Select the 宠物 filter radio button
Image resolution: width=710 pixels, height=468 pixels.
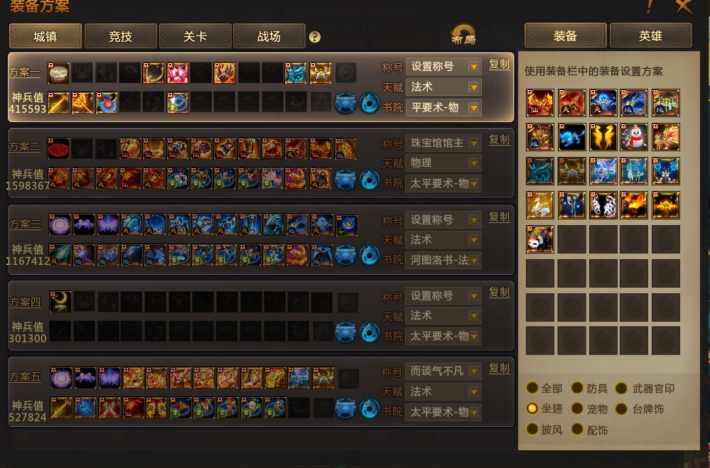(577, 409)
